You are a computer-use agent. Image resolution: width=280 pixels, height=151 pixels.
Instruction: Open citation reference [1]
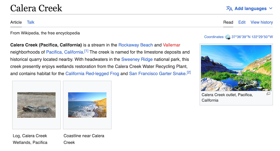86,51
